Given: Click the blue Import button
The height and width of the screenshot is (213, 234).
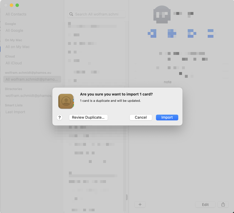Looking at the screenshot, I should pos(167,118).
